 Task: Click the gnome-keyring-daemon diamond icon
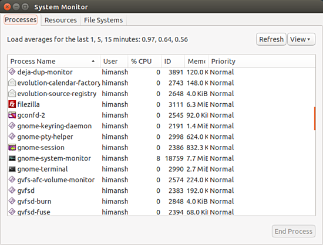pyautogui.click(x=12, y=125)
